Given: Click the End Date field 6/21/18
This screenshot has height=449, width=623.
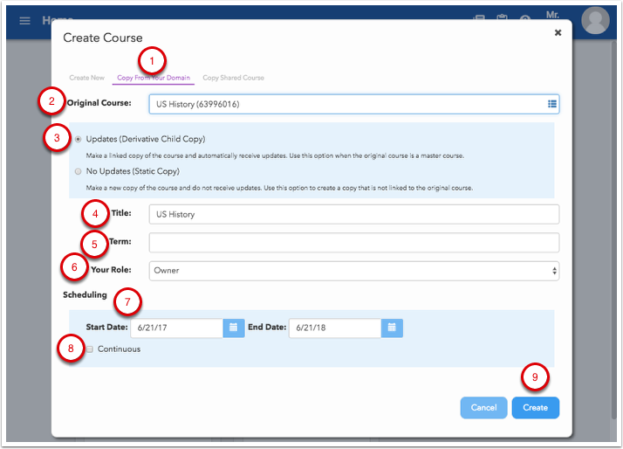Looking at the screenshot, I should click(335, 328).
